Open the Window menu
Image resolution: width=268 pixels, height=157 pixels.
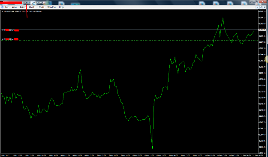click(x=51, y=7)
